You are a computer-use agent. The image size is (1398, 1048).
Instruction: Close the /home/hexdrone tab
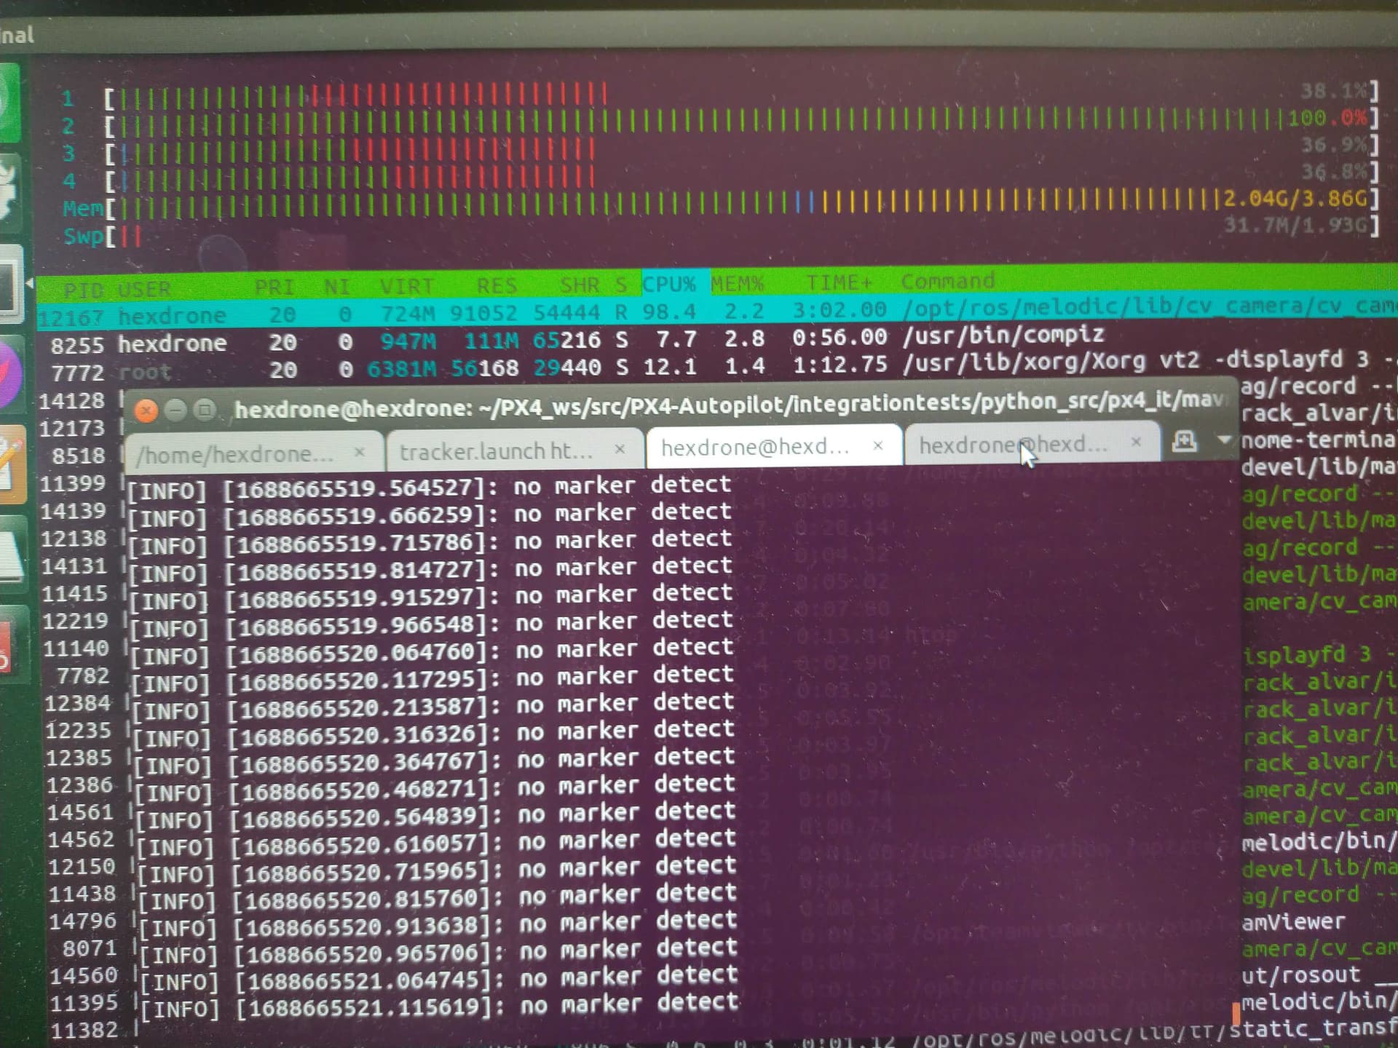coord(359,453)
